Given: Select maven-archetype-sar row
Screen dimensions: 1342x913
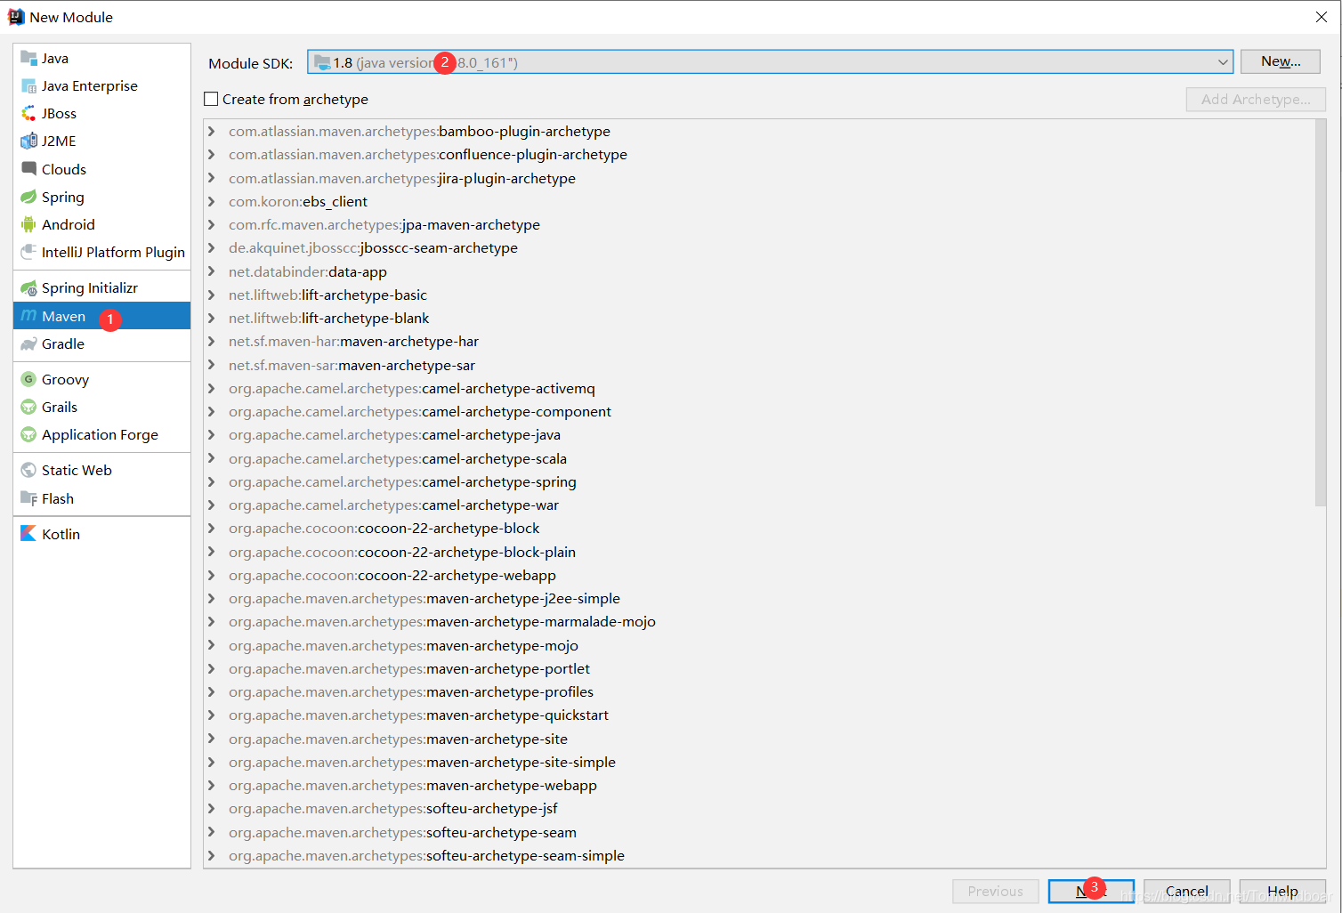Looking at the screenshot, I should point(758,365).
